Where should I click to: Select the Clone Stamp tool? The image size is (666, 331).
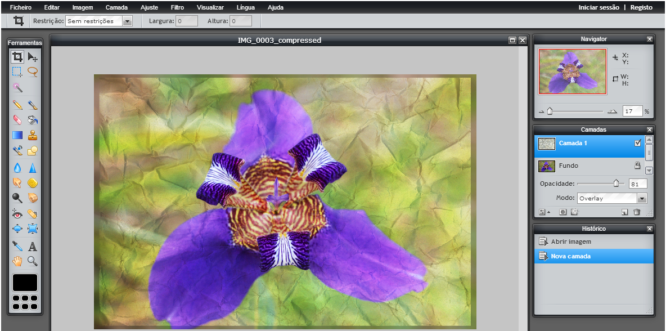coord(33,135)
